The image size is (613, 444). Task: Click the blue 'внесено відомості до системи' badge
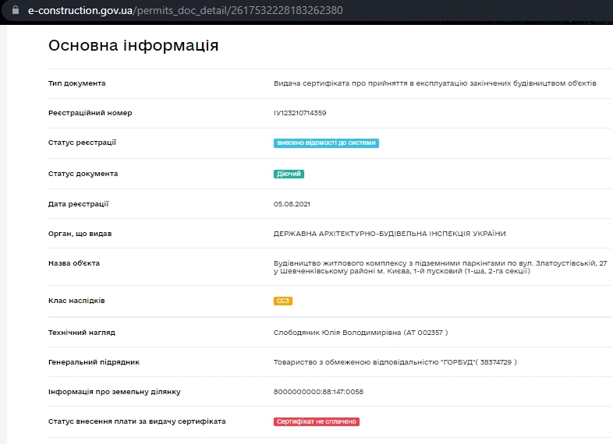pyautogui.click(x=326, y=143)
